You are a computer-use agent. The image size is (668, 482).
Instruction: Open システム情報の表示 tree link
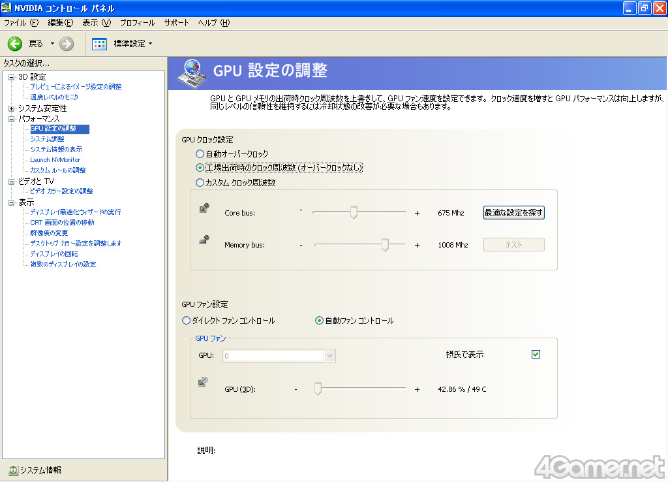pyautogui.click(x=56, y=150)
